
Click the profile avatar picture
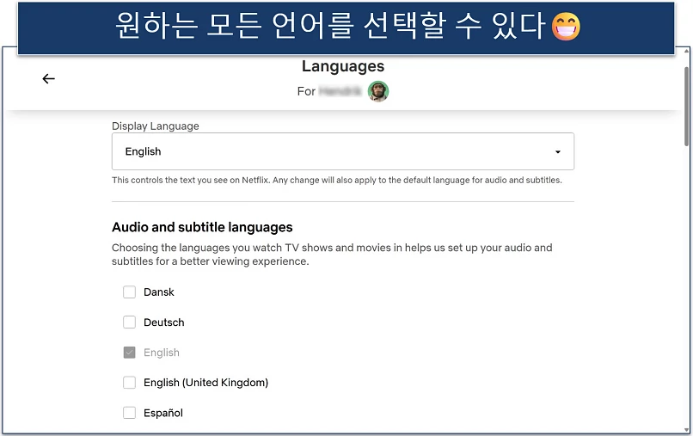[378, 91]
